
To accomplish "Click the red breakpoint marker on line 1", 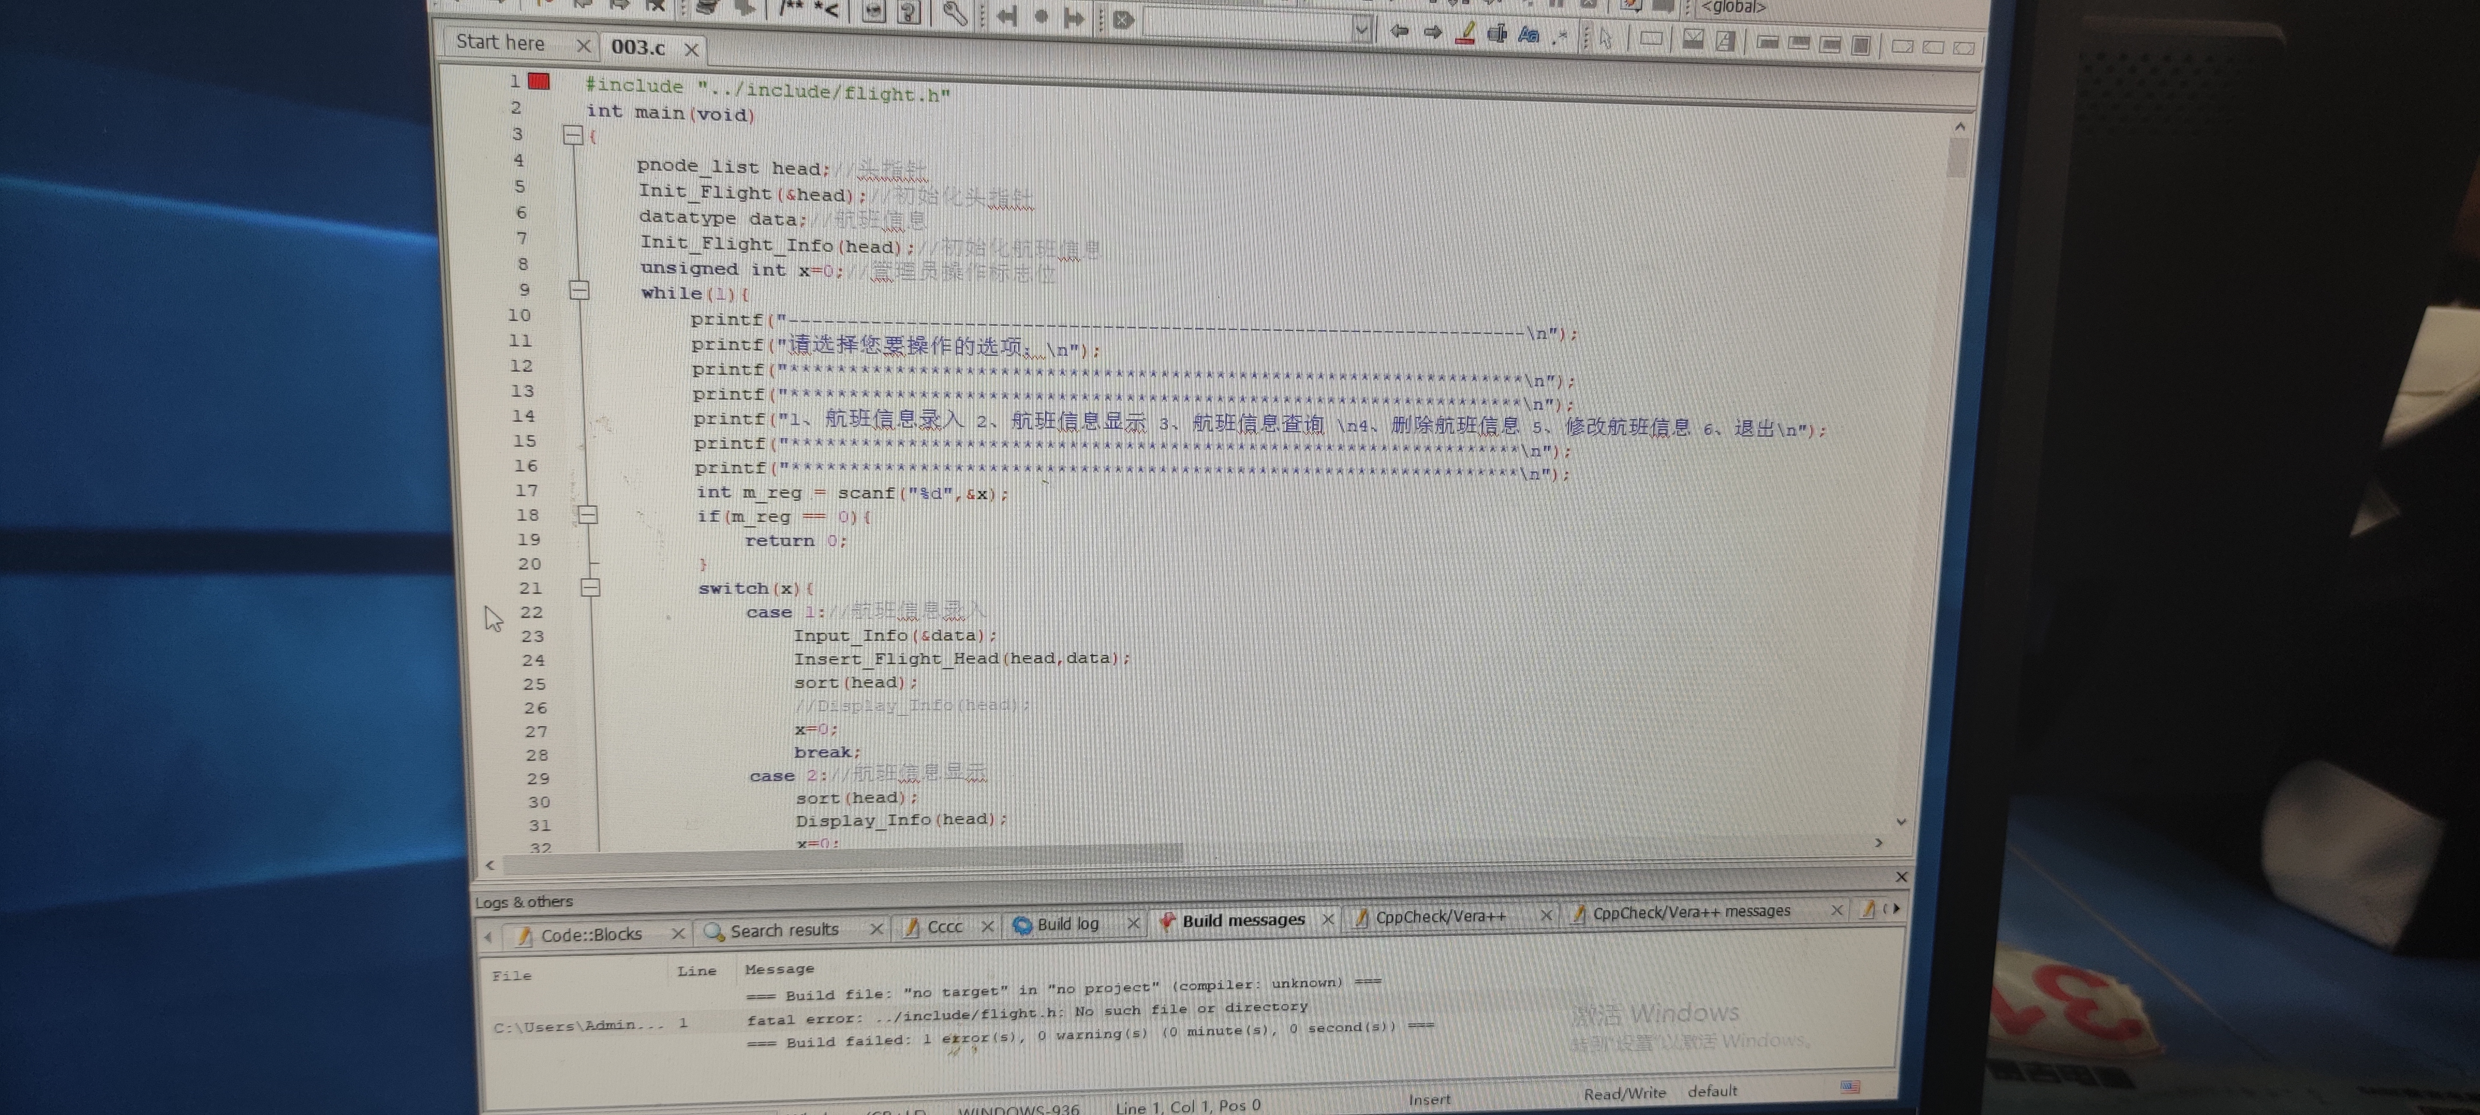I will click(x=539, y=82).
